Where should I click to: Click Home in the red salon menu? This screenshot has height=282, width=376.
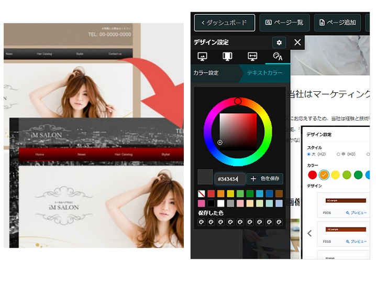pos(40,155)
